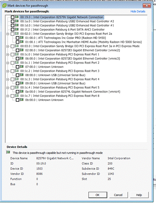Click device icon for 00:1a.0 USB2 controller #2

tap(17, 21)
